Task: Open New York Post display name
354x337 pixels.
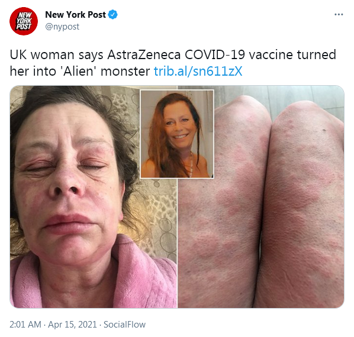Action: click(75, 15)
